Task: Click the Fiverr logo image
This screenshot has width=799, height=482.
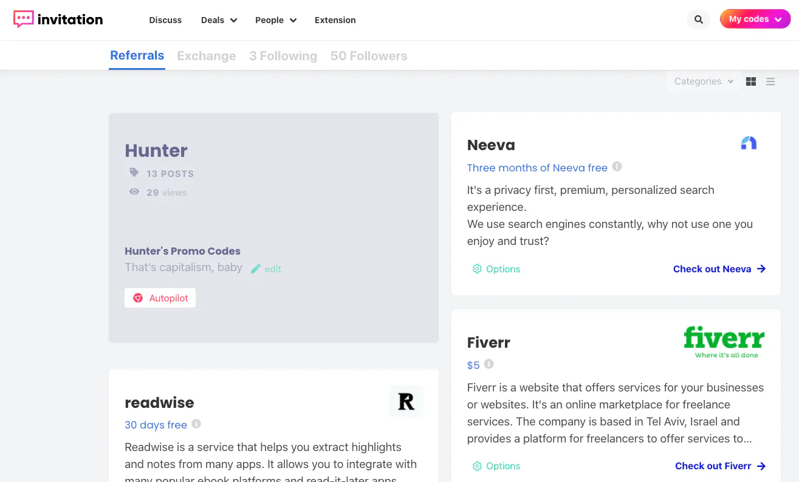Action: [x=724, y=342]
